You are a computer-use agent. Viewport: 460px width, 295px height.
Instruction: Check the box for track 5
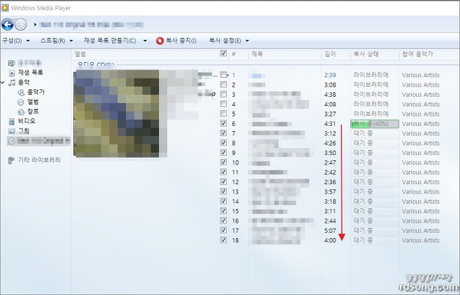223,114
